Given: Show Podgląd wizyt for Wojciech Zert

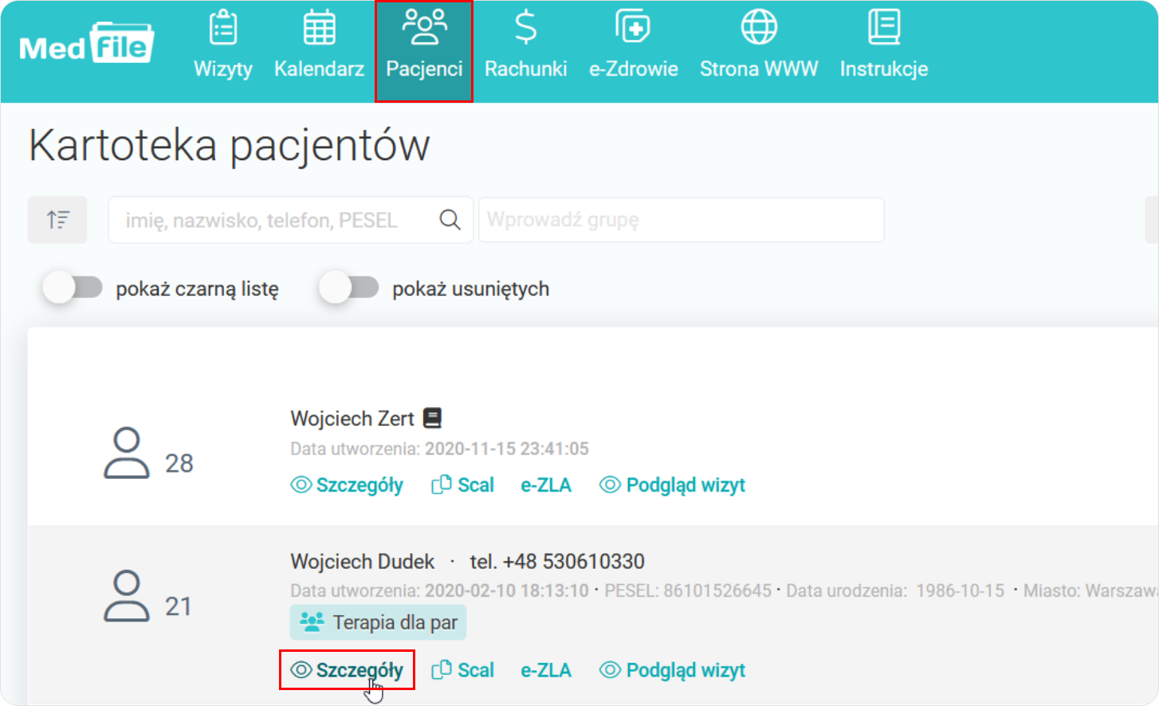Looking at the screenshot, I should (672, 485).
